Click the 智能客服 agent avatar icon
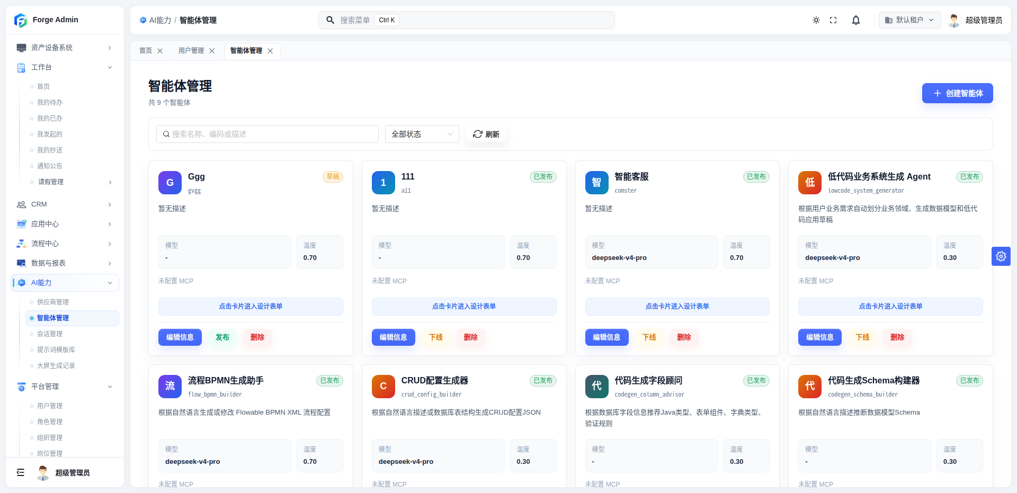Viewport: 1017px width, 493px height. click(x=597, y=183)
